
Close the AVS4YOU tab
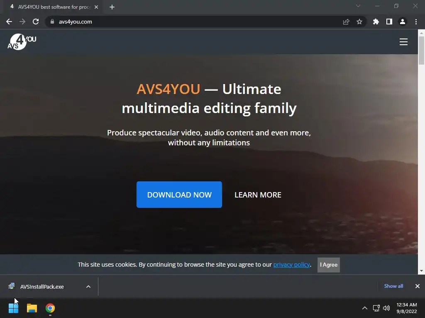pyautogui.click(x=96, y=7)
